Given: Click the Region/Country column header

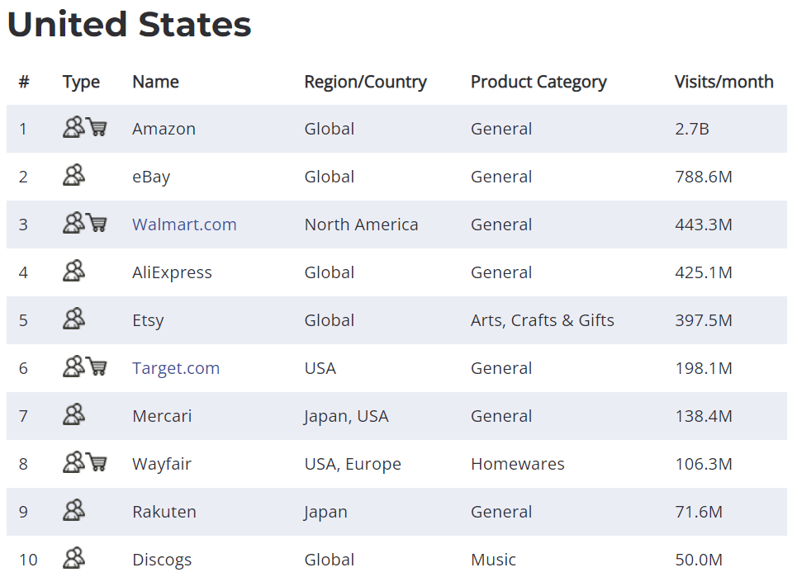Looking at the screenshot, I should [x=365, y=82].
